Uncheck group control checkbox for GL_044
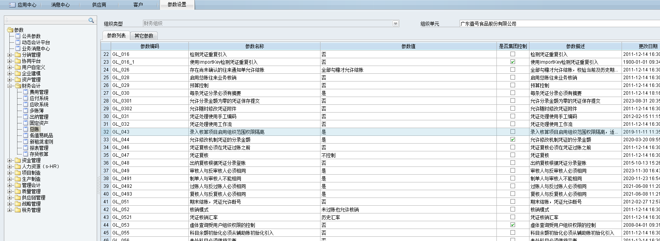Screen dimensions: 660x241 513,140
